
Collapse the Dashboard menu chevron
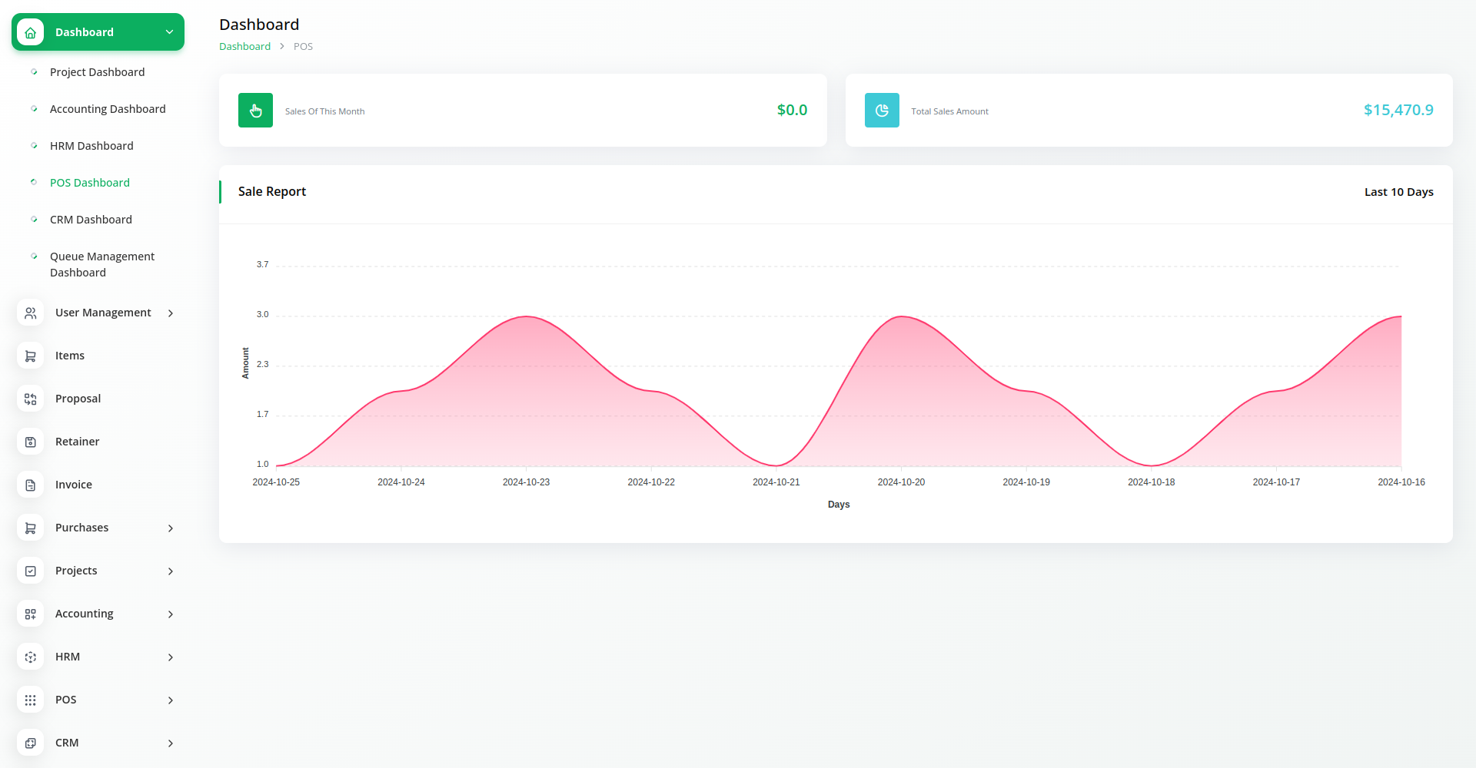pyautogui.click(x=169, y=32)
